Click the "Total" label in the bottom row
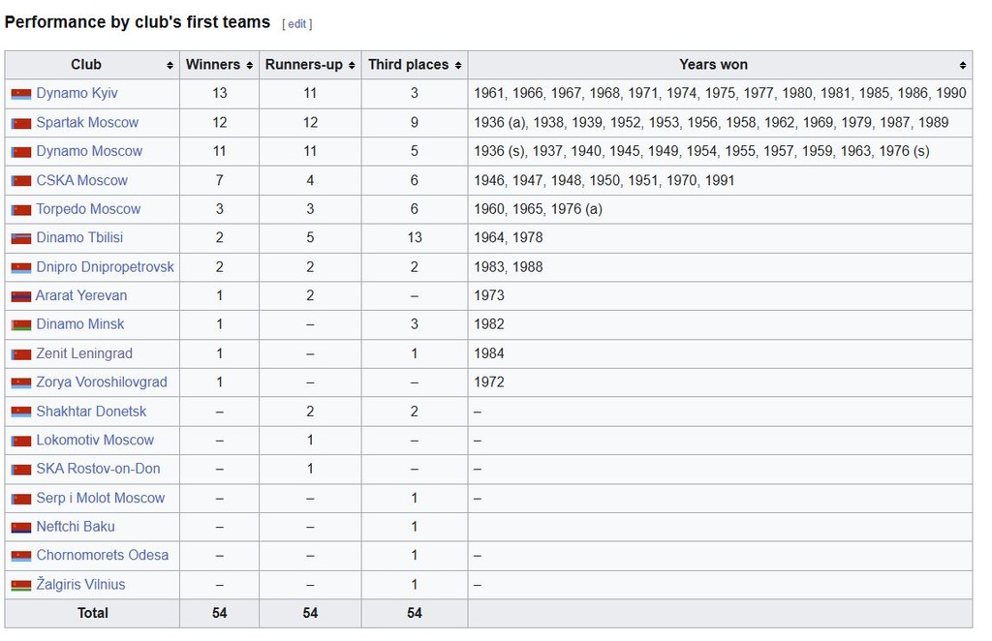Image resolution: width=992 pixels, height=641 pixels. coord(93,613)
